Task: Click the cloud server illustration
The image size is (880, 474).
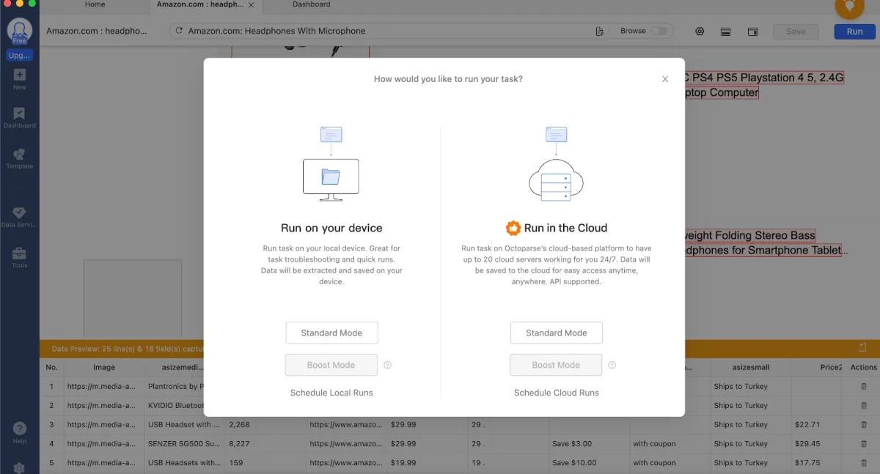Action: (x=556, y=179)
